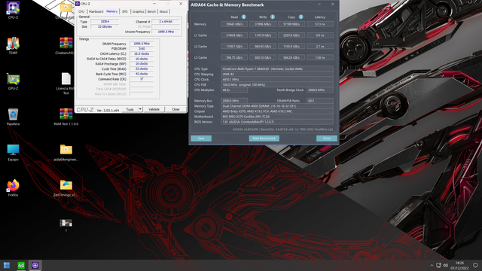Viewport: 482px width, 271px height.
Task: Click the Memory Write result 31996 MB/s
Action: click(x=263, y=24)
